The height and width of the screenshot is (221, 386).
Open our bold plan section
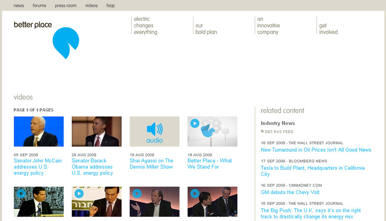tap(206, 29)
